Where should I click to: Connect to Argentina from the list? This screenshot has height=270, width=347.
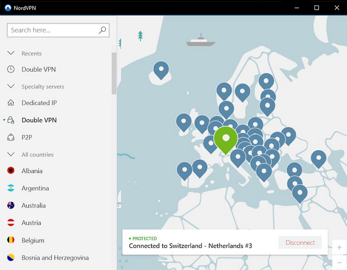[35, 188]
